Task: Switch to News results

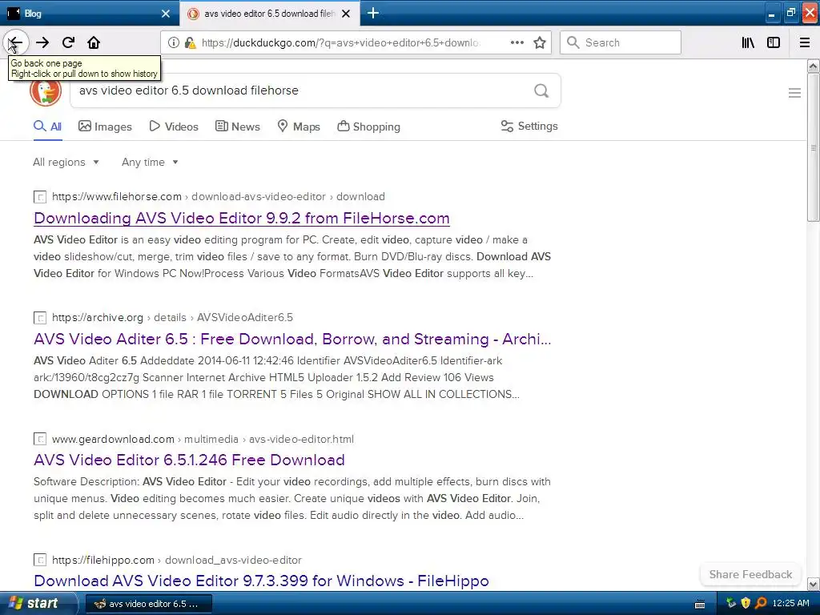Action: pos(237,126)
